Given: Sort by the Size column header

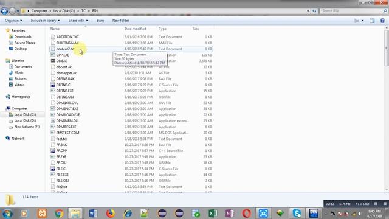Looking at the screenshot, I should coord(196,29).
